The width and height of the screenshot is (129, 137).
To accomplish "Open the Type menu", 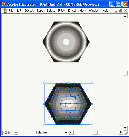I will 40,11.
